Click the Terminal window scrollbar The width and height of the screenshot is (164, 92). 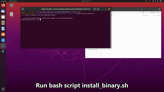(x=110, y=29)
